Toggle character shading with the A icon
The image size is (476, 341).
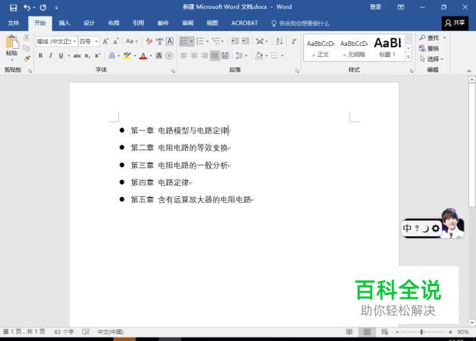(x=159, y=56)
